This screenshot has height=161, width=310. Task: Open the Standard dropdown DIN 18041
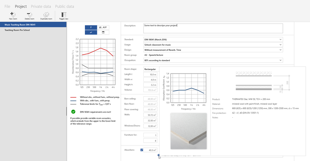[x=213, y=39]
